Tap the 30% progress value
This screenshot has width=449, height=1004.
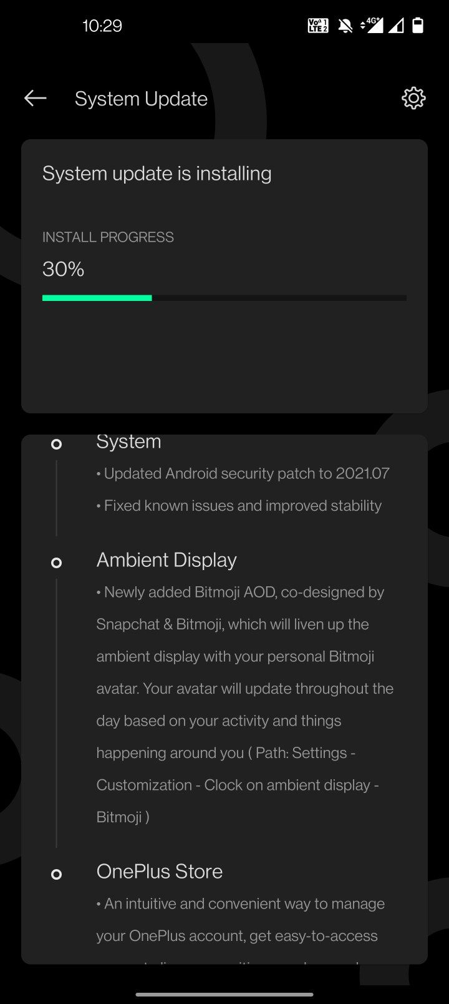pyautogui.click(x=63, y=269)
